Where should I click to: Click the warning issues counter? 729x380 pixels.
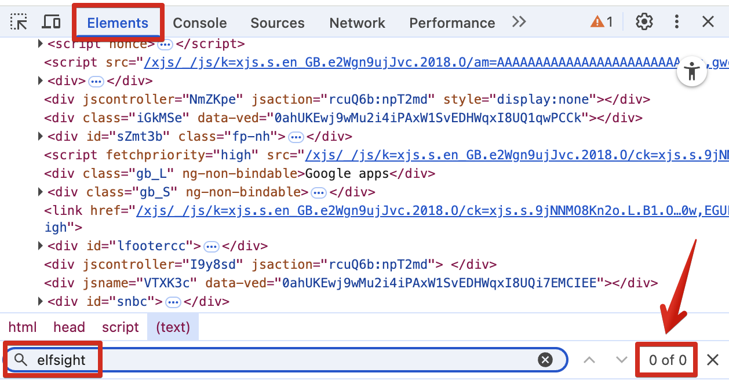(602, 22)
